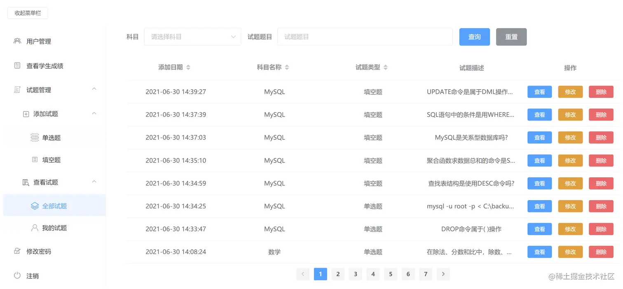Viewport: 623px width, 289px height.
Task: Click the 试题描述 column header
Action: click(472, 68)
